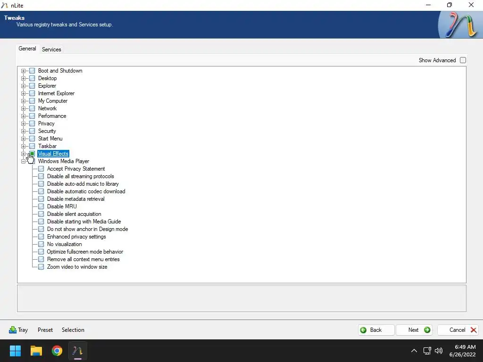483x362 pixels.
Task: Expand the Network tree node
Action: click(24, 108)
